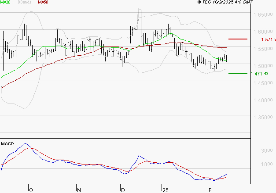Click the 1 350 price axis label

263,118
